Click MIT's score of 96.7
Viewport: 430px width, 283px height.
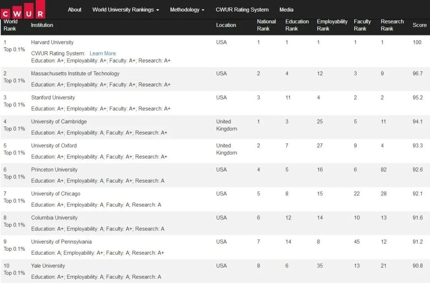418,74
